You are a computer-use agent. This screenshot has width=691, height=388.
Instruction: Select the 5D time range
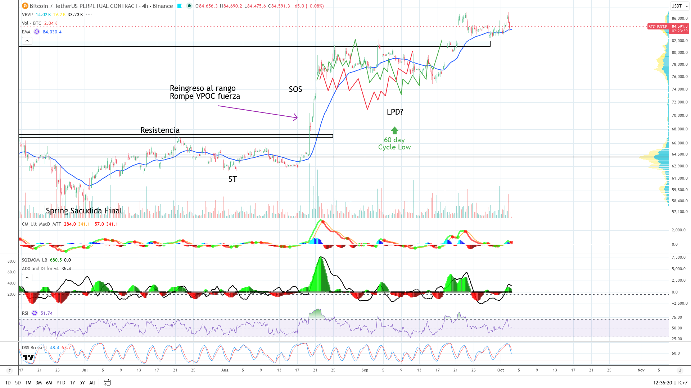[18, 383]
